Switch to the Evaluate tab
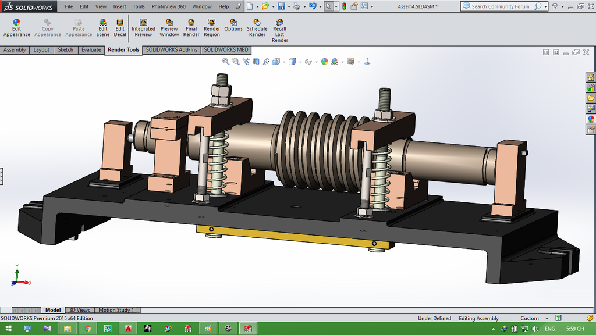Viewport: 596px width, 335px height. pos(91,50)
